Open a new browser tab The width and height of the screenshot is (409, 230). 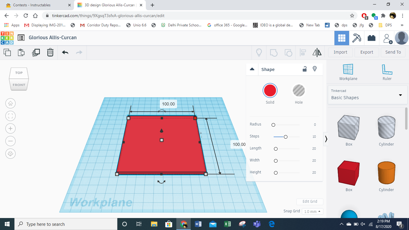pyautogui.click(x=152, y=5)
